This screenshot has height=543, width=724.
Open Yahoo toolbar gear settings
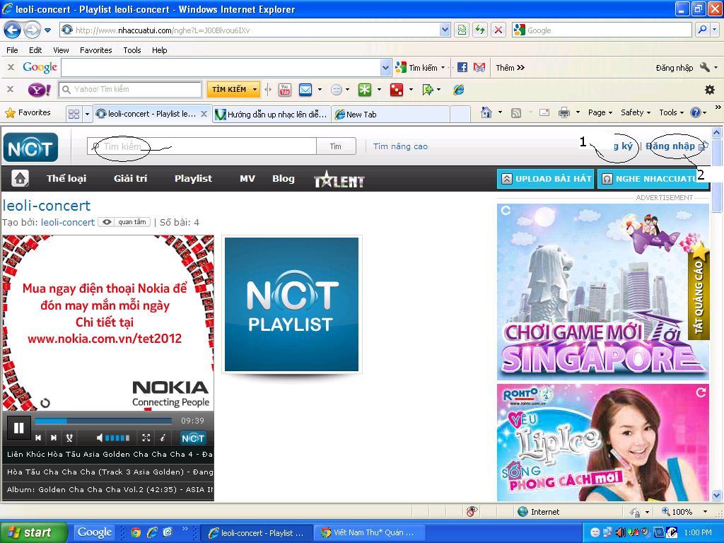pos(710,90)
